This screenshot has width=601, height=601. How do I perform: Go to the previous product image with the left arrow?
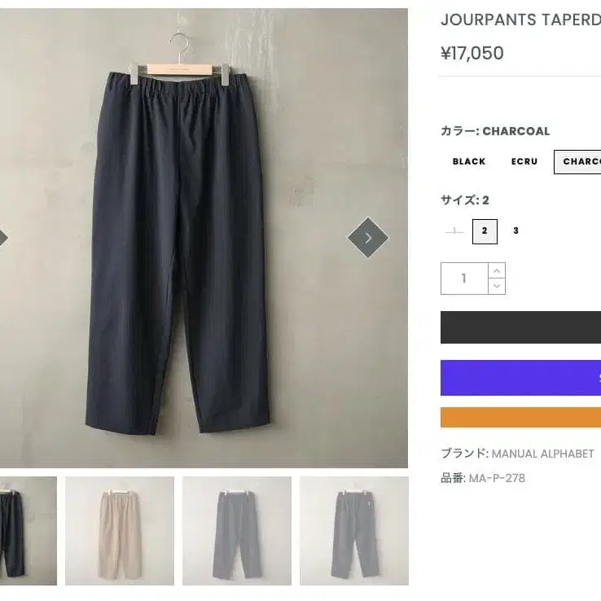tap(2, 238)
